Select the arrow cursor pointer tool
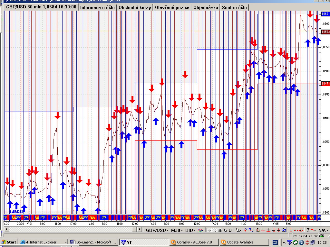This screenshot has width=330, height=247. coord(238,230)
